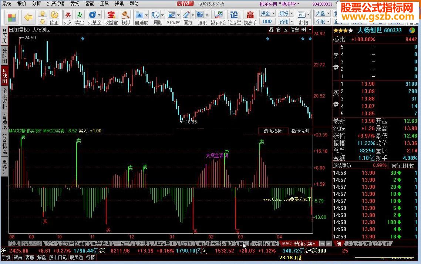Switch to 分时图 view in sidebar
421x264 pixels.
pyautogui.click(x=4, y=56)
